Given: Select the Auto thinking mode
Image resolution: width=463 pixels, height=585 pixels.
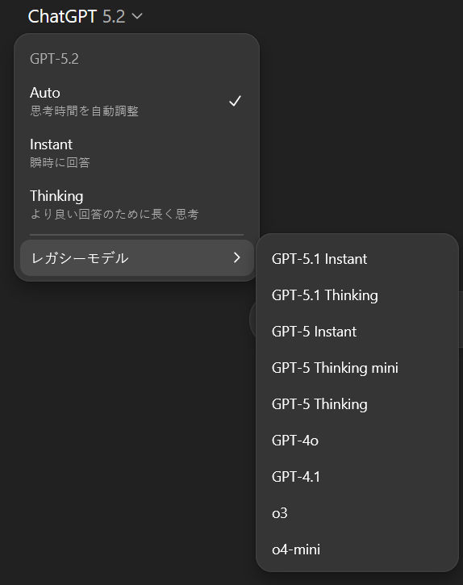Looking at the screenshot, I should point(136,101).
